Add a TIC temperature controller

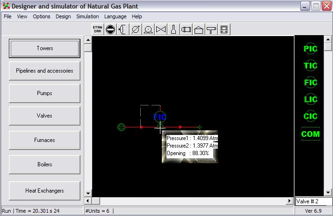click(311, 65)
